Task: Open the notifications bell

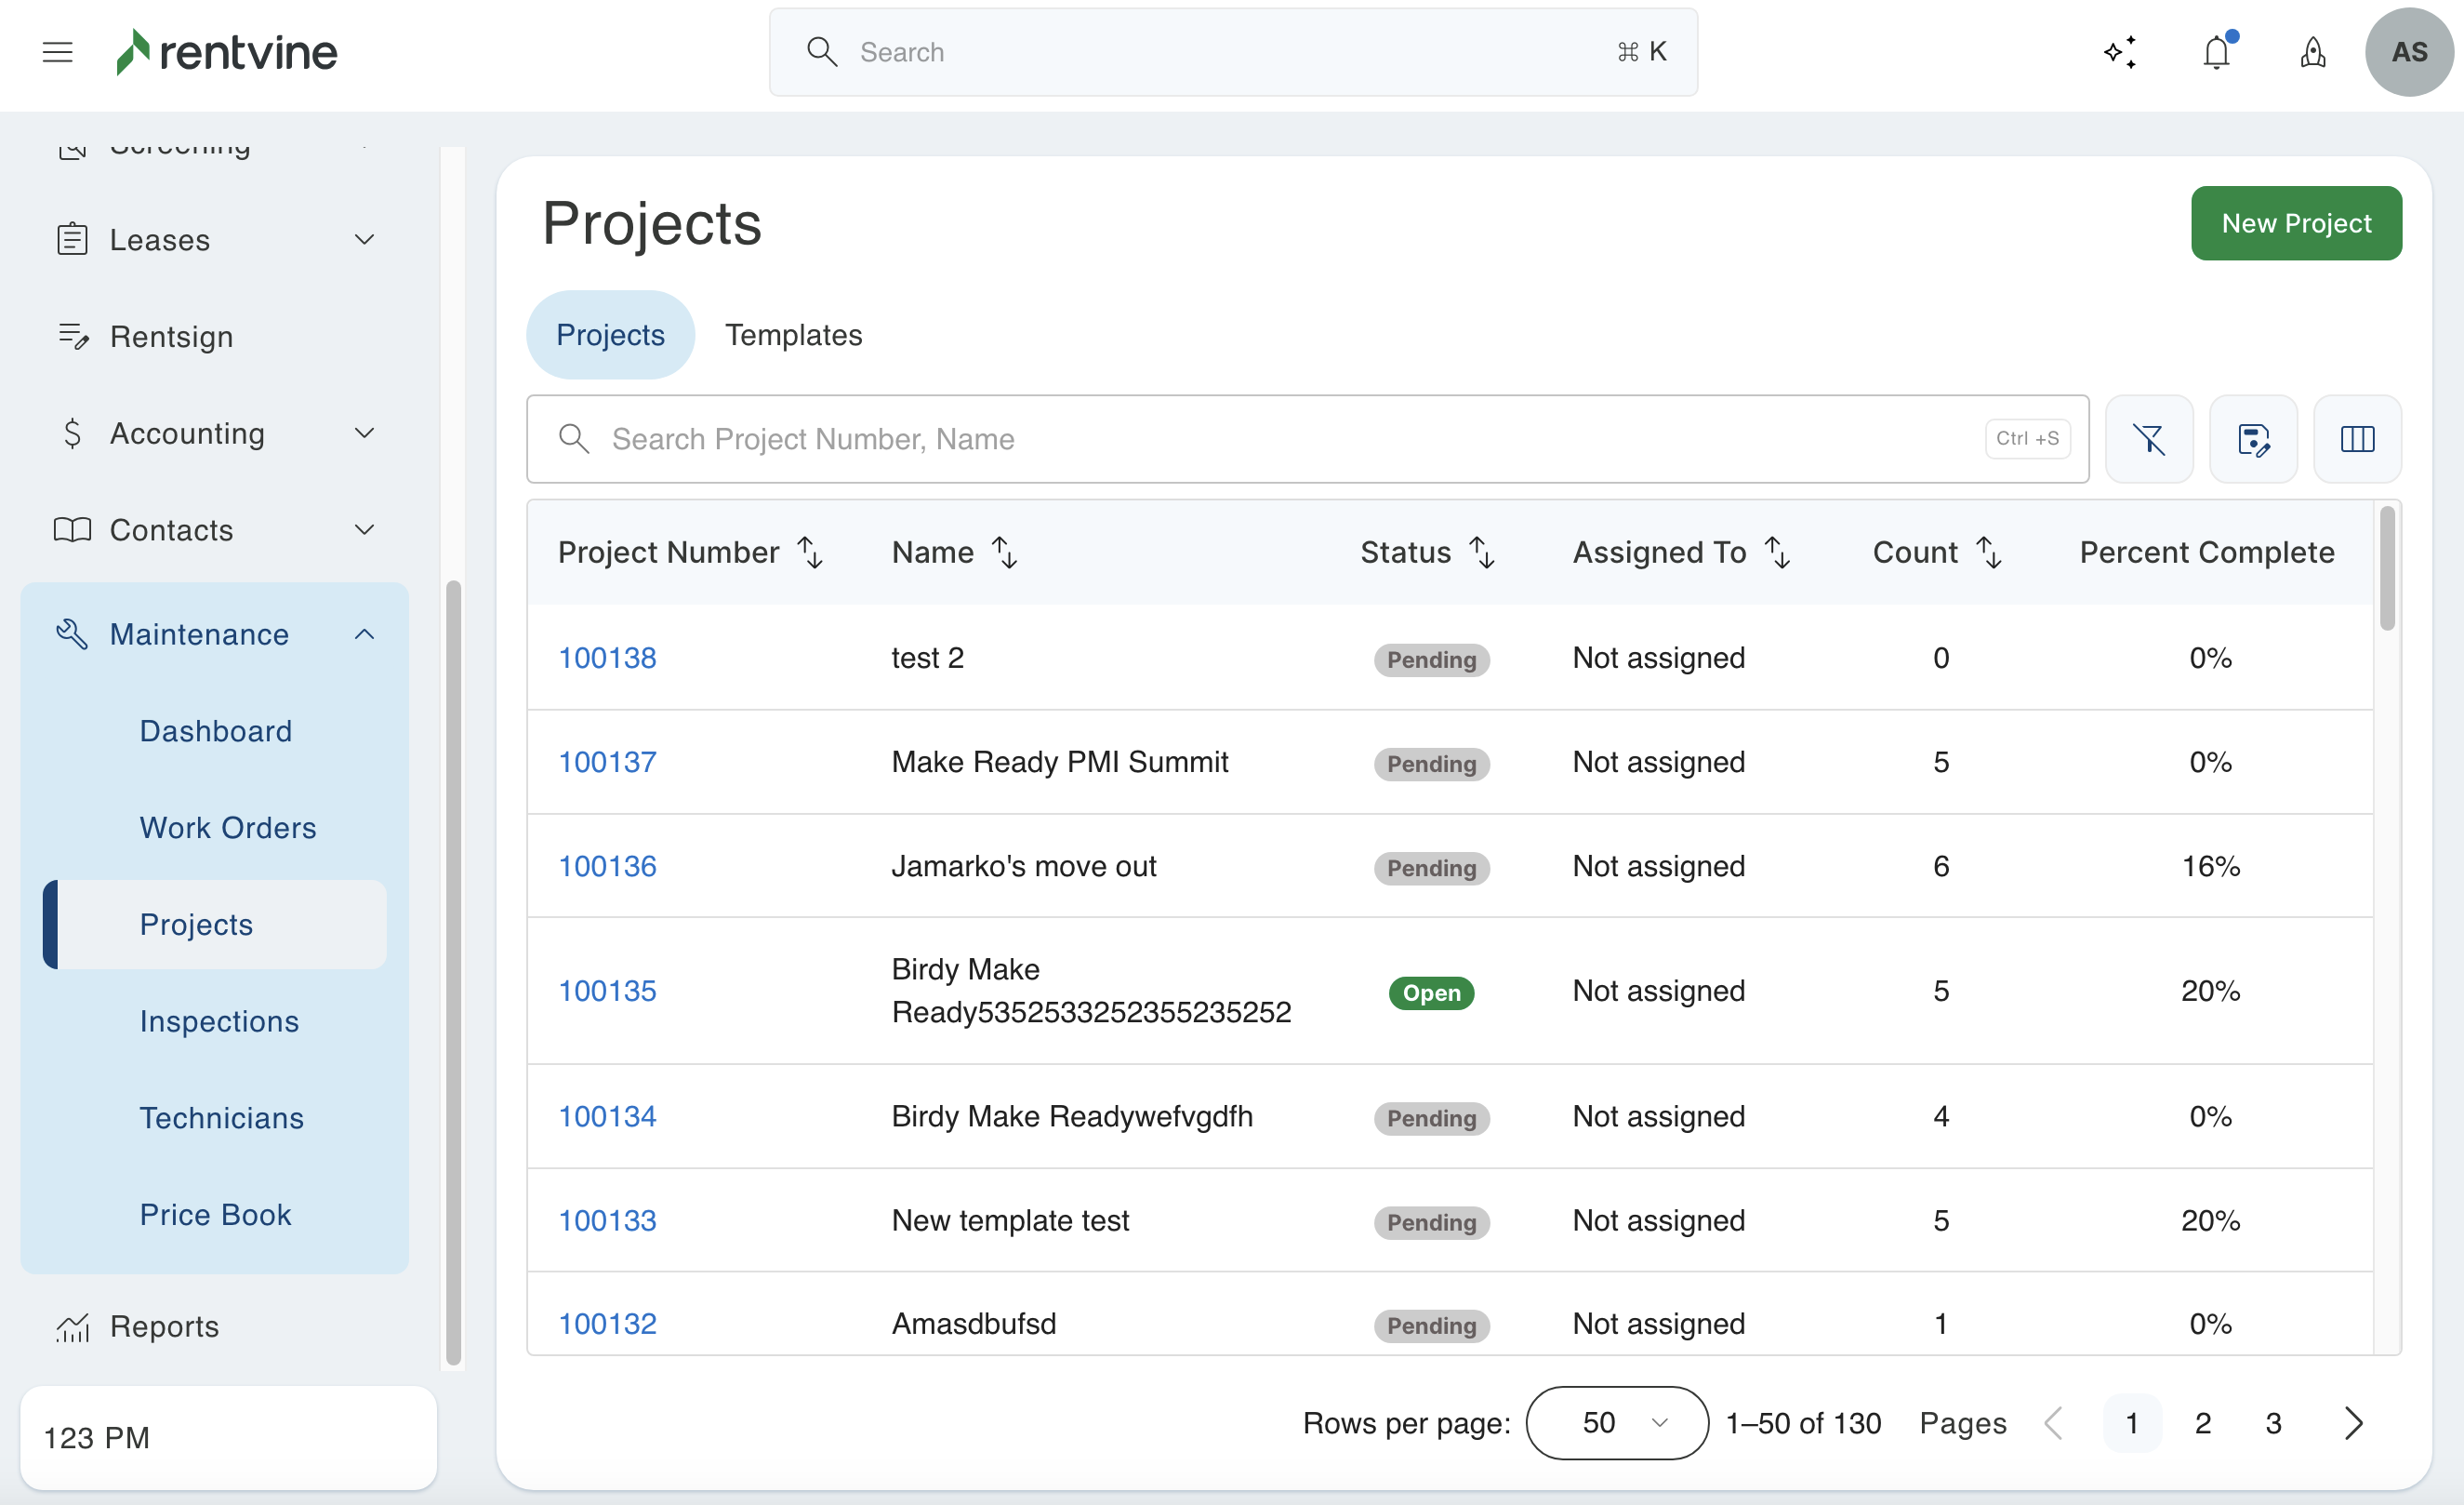Action: click(2217, 52)
